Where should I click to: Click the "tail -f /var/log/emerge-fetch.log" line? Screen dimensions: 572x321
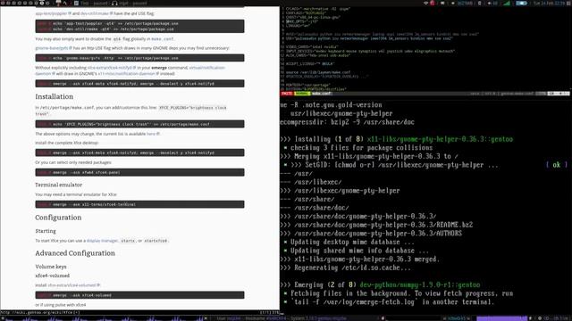(390, 302)
